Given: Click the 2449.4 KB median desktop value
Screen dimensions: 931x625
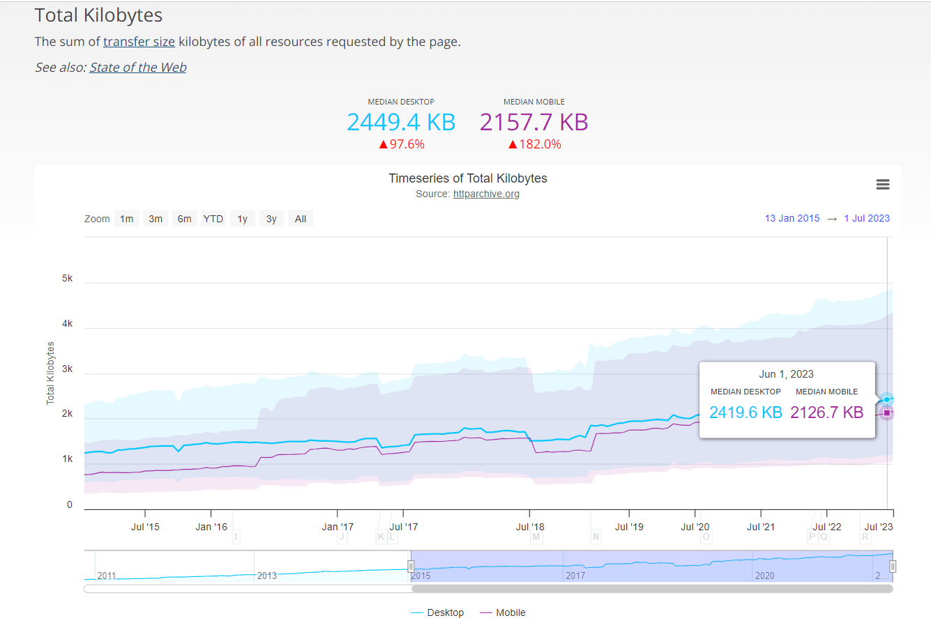Looking at the screenshot, I should coord(401,122).
